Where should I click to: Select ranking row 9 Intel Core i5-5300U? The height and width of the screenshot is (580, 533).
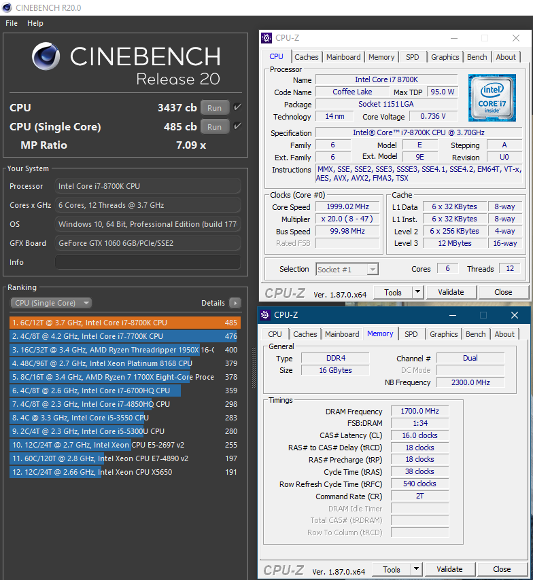pos(125,431)
